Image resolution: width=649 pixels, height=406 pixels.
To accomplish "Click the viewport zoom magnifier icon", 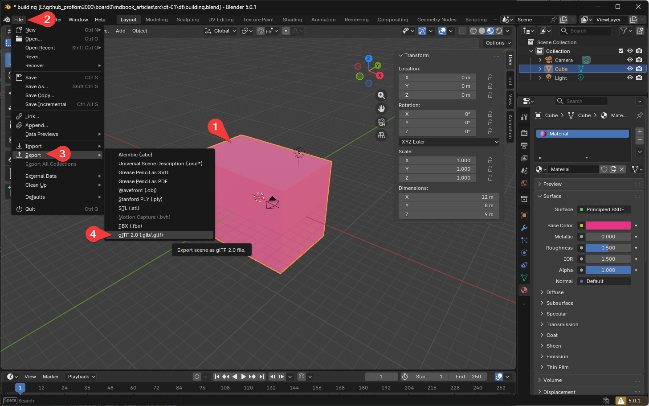I will 381,95.
